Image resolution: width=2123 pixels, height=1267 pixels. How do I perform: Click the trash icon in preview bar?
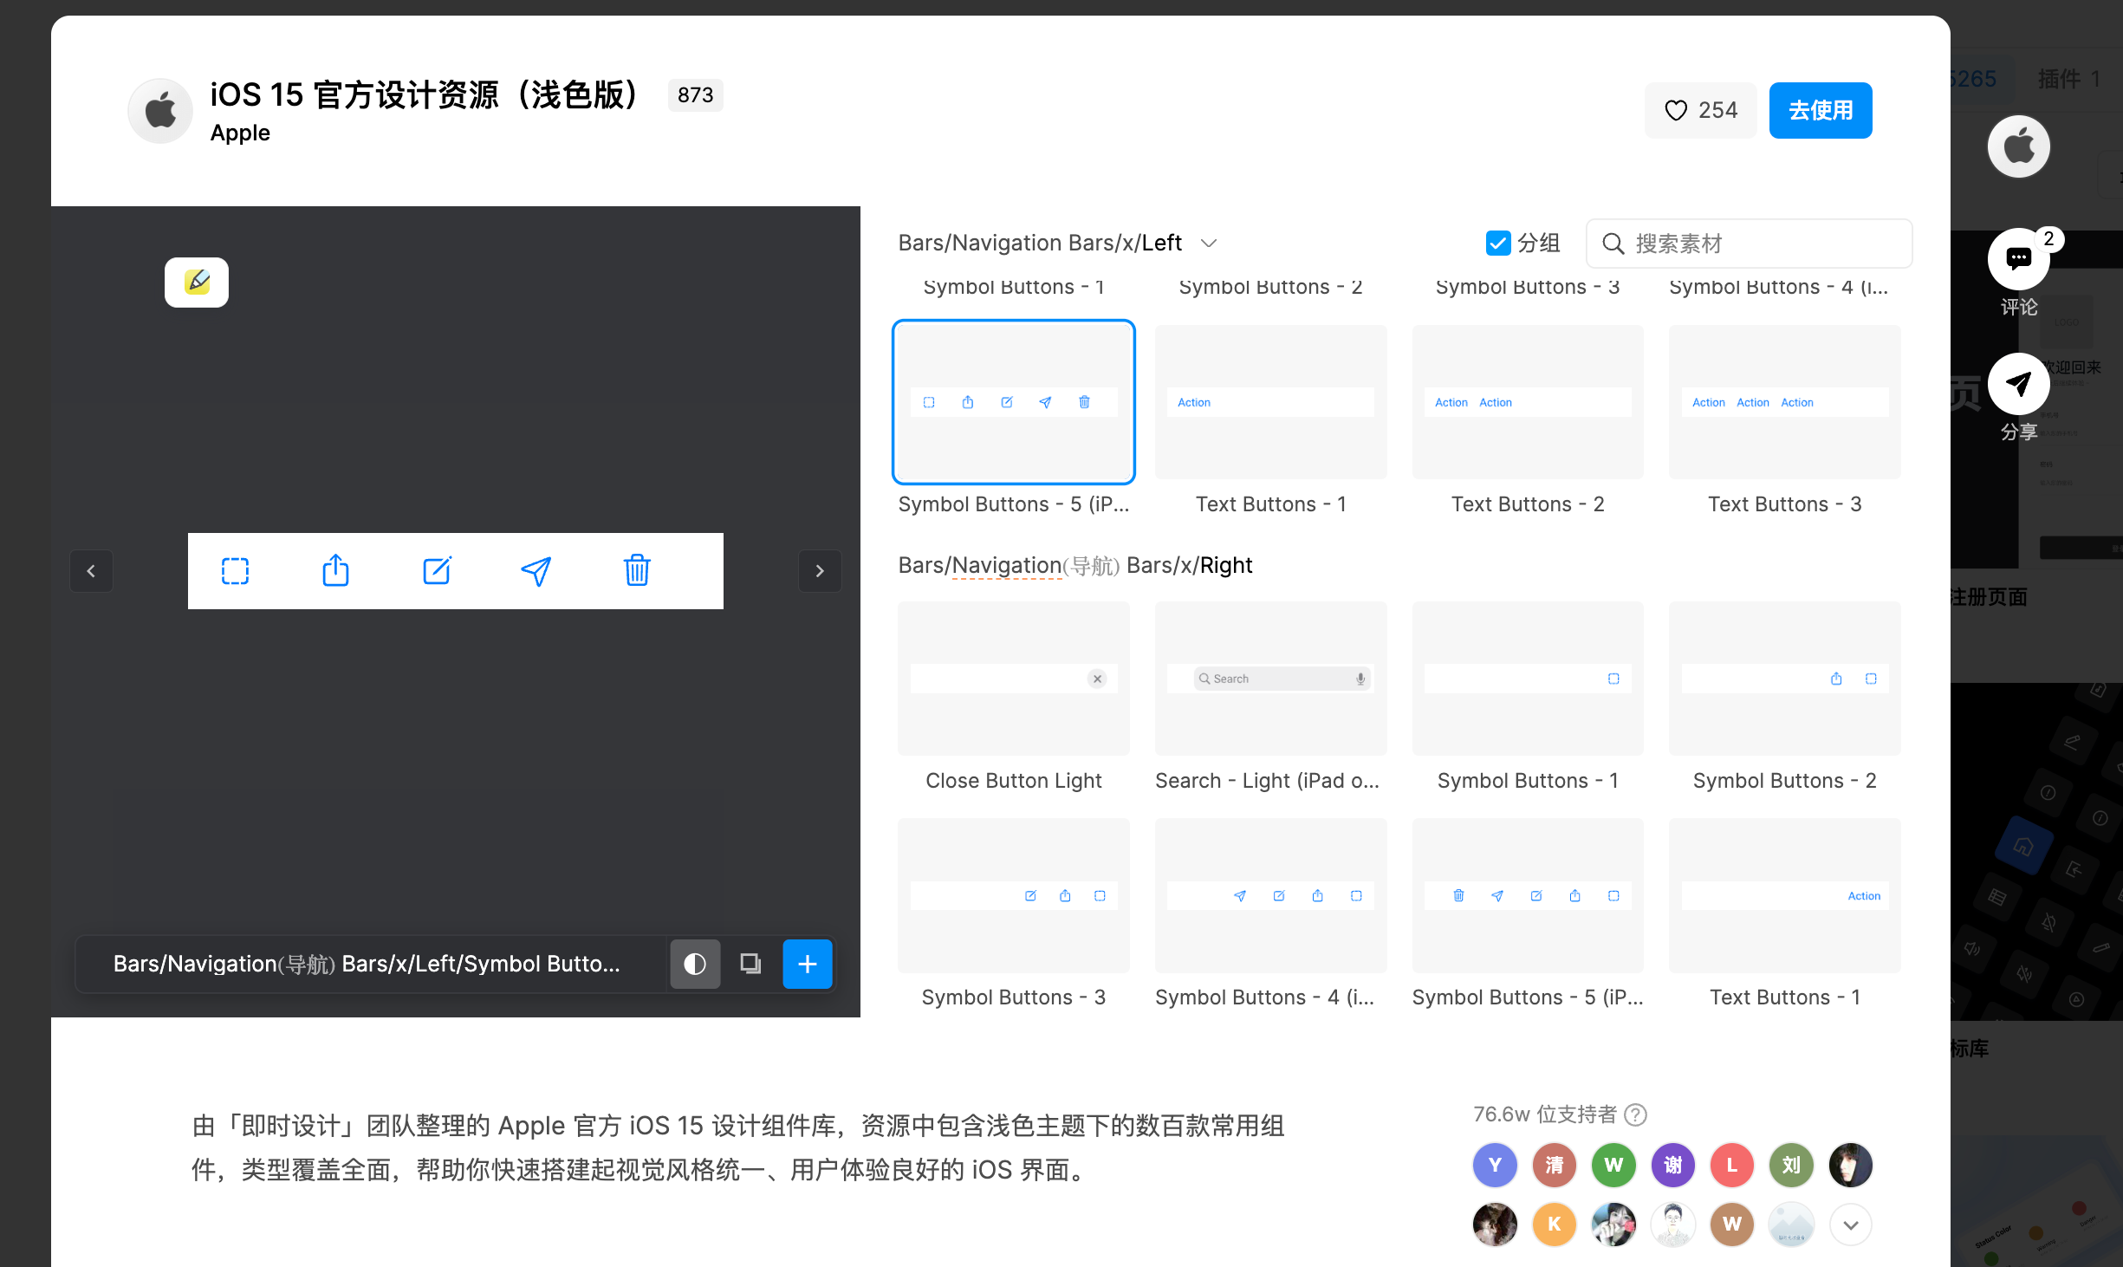click(x=637, y=570)
